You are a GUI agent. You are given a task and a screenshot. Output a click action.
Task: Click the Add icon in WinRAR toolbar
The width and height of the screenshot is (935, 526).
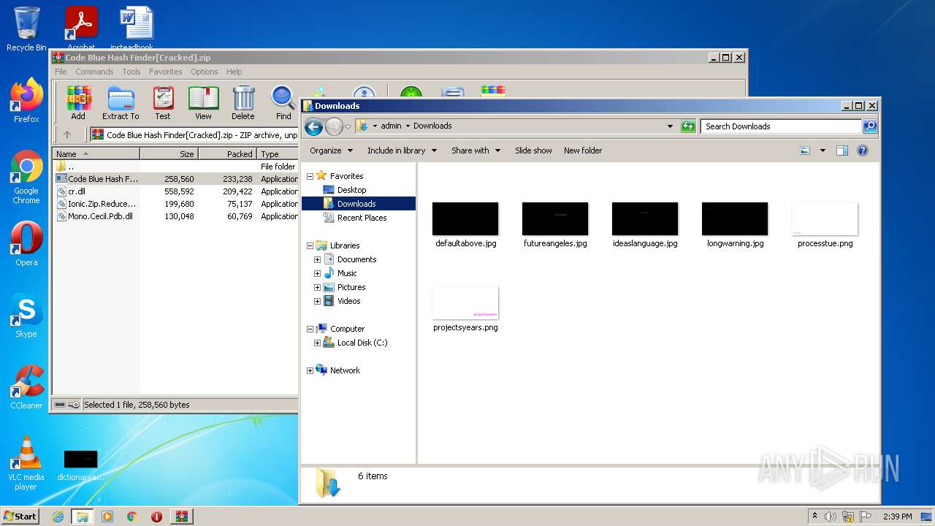tap(78, 103)
